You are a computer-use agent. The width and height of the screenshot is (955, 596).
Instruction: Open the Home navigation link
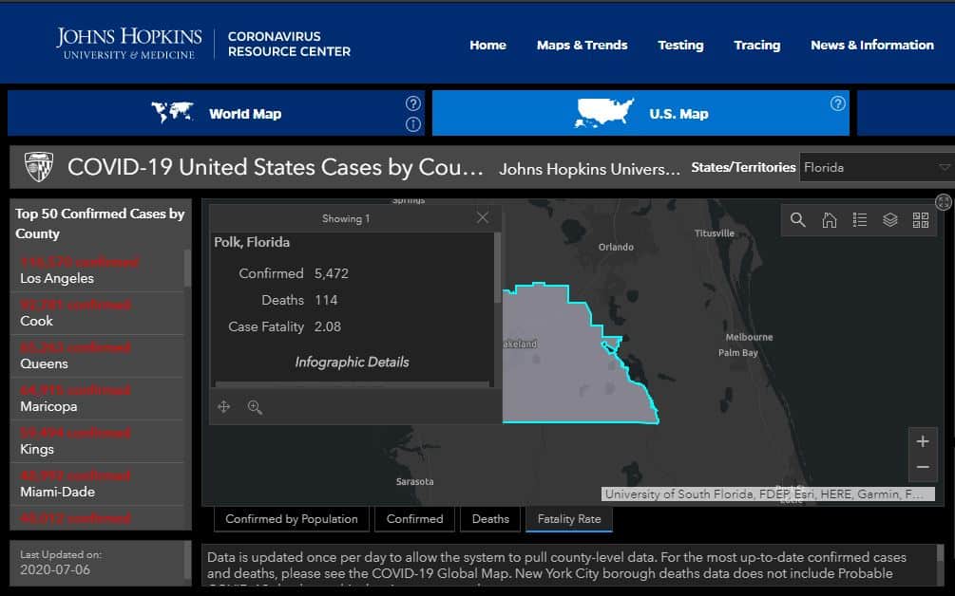[487, 45]
